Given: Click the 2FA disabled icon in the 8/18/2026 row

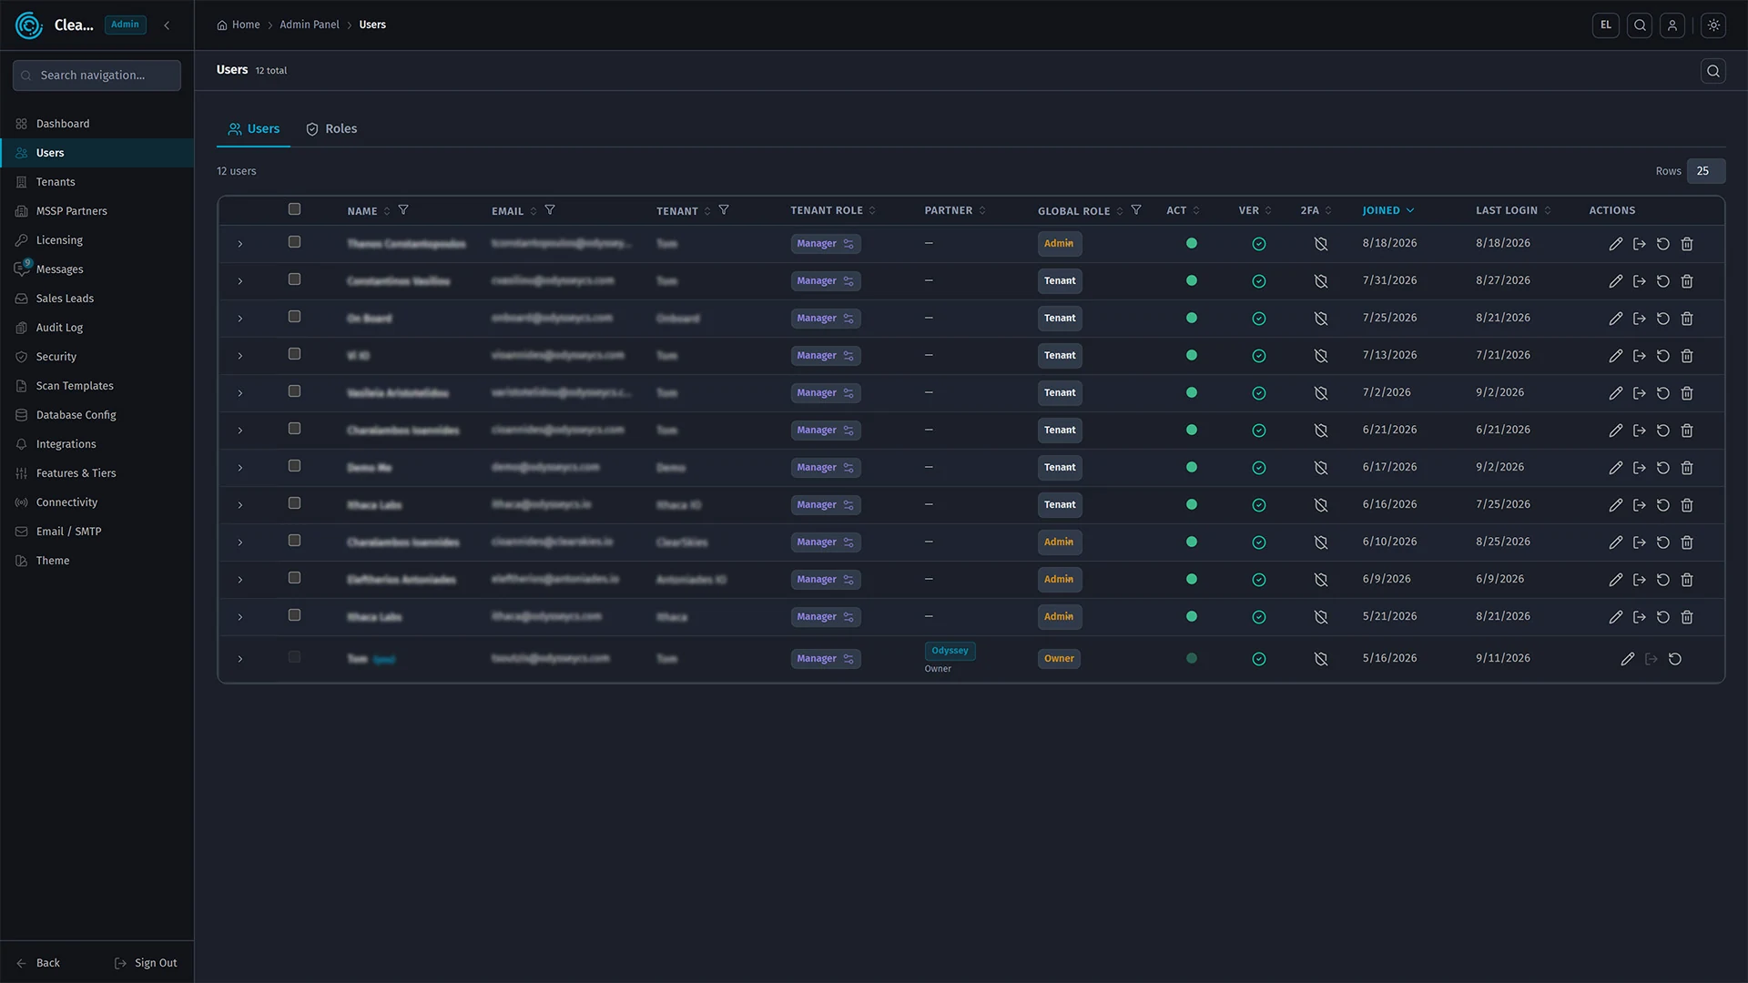Looking at the screenshot, I should 1320,244.
